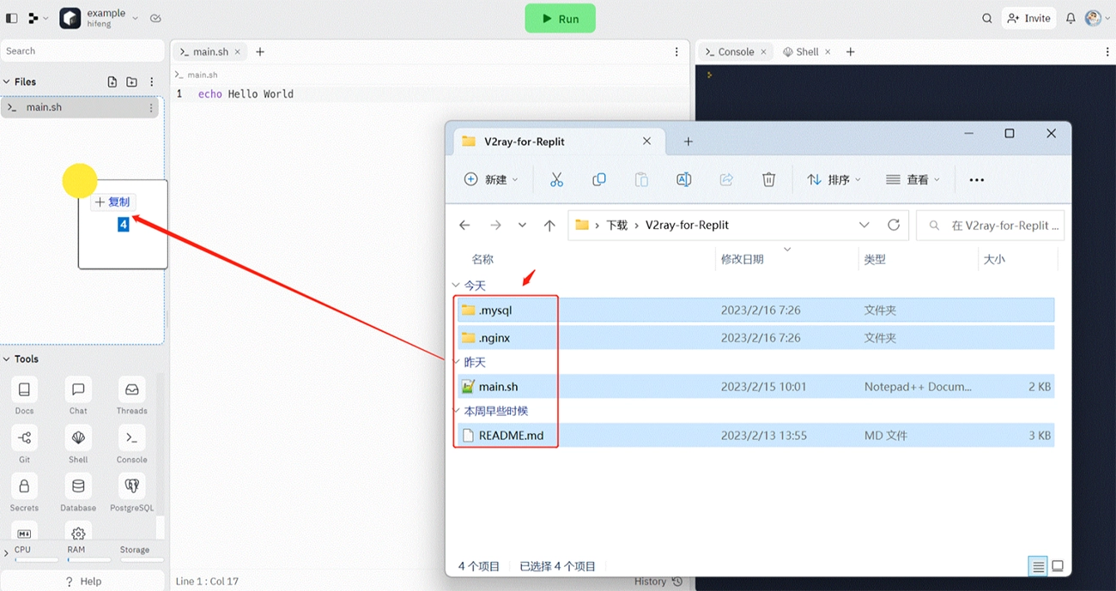Collapse the Tools section
Image resolution: width=1116 pixels, height=591 pixels.
(7, 359)
